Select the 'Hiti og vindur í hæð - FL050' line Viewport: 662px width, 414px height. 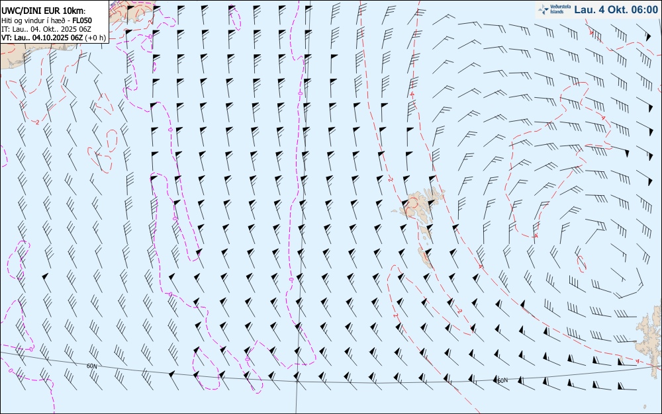coord(46,21)
